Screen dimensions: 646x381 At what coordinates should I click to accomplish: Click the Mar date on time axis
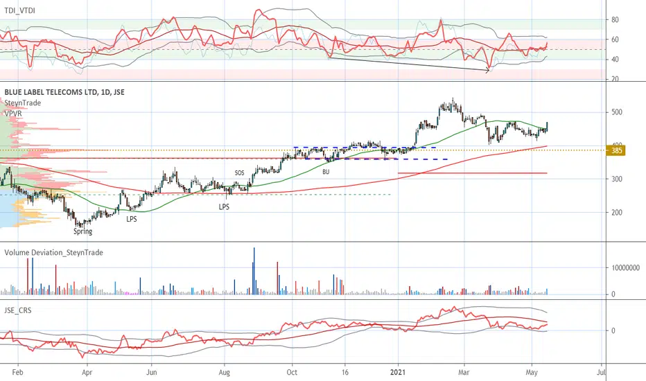[464, 373]
